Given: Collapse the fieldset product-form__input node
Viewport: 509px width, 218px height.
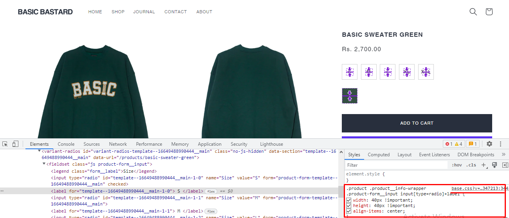Looking at the screenshot, I should pyautogui.click(x=44, y=164).
